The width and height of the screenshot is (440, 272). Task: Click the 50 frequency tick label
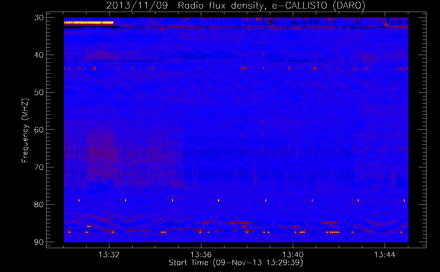(x=39, y=92)
